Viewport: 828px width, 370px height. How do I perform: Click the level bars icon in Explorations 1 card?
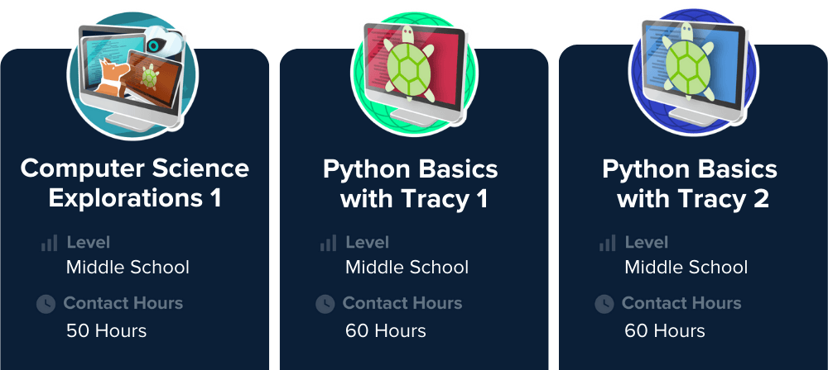coord(50,243)
